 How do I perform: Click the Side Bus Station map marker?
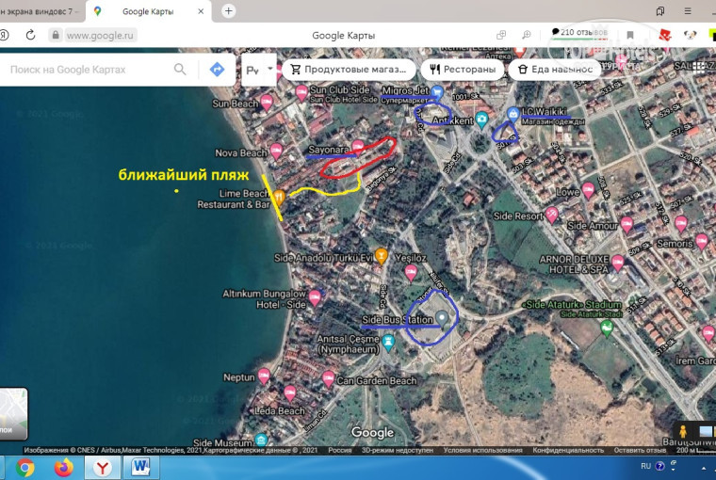[x=441, y=317]
